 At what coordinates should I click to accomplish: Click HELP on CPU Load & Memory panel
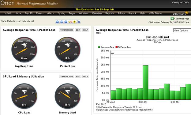[86, 76]
